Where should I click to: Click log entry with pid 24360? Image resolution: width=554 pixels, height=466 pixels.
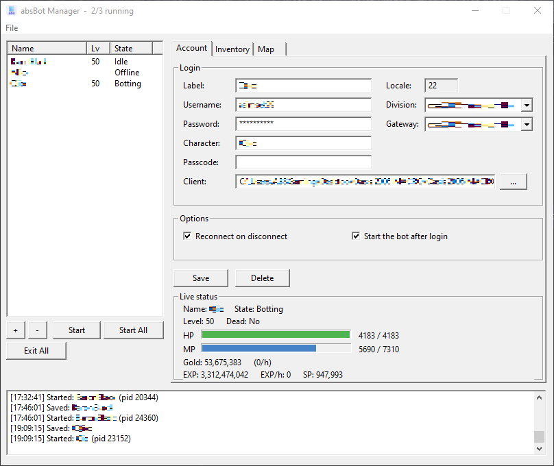click(84, 418)
